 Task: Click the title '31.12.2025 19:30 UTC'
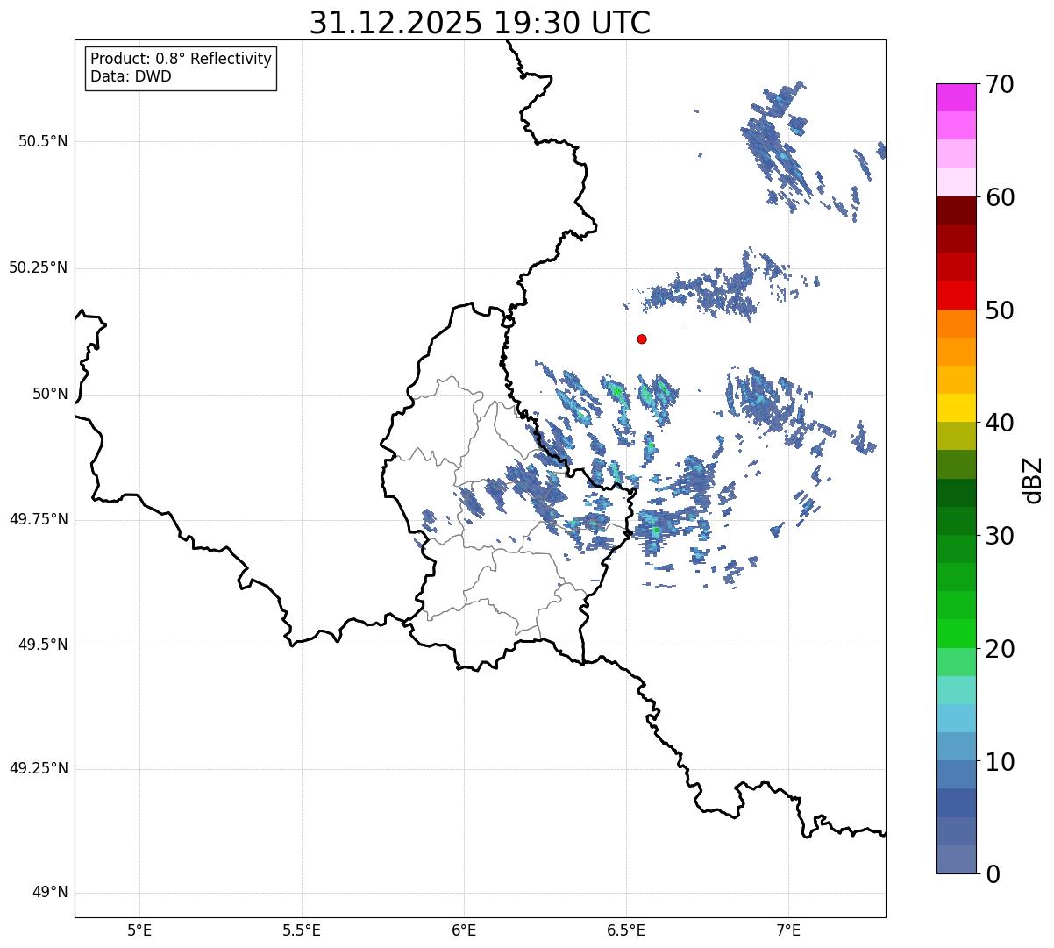[480, 23]
